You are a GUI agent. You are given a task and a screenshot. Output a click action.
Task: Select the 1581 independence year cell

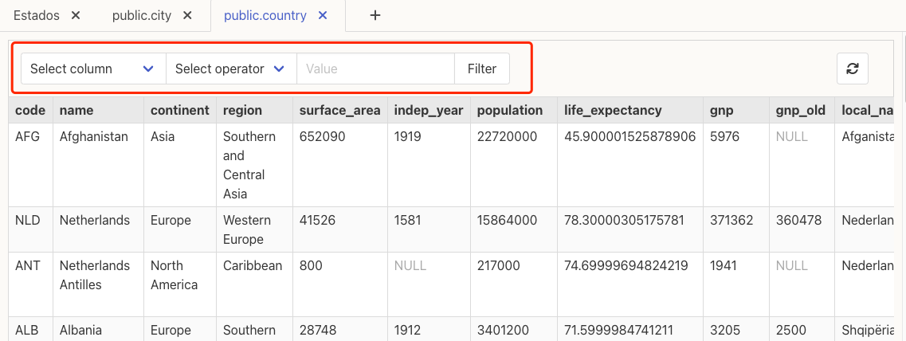(429, 229)
